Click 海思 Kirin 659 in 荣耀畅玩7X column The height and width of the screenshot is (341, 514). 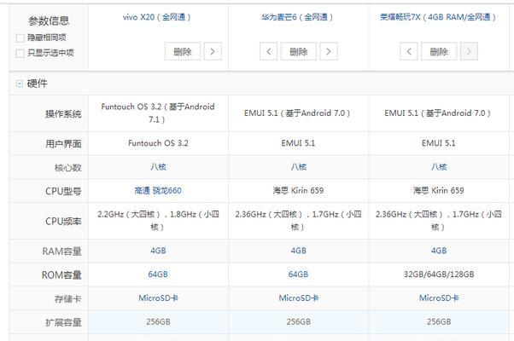click(438, 190)
